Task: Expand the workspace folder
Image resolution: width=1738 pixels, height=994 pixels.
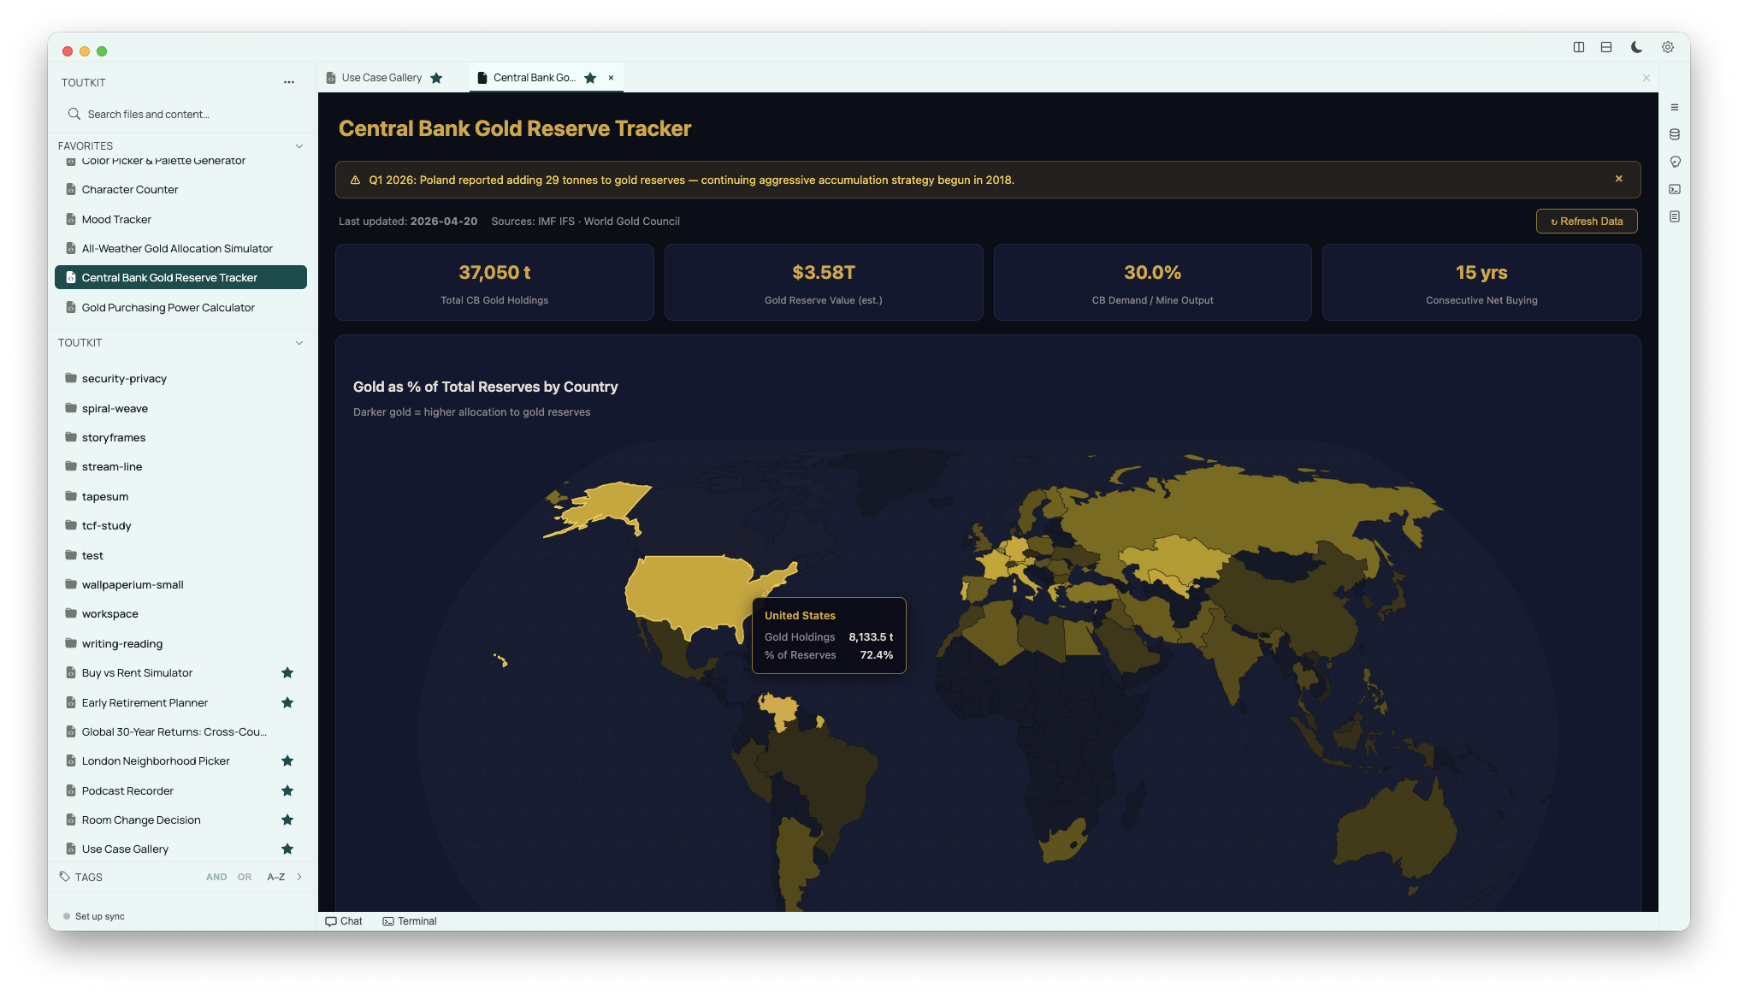Action: tap(180, 614)
